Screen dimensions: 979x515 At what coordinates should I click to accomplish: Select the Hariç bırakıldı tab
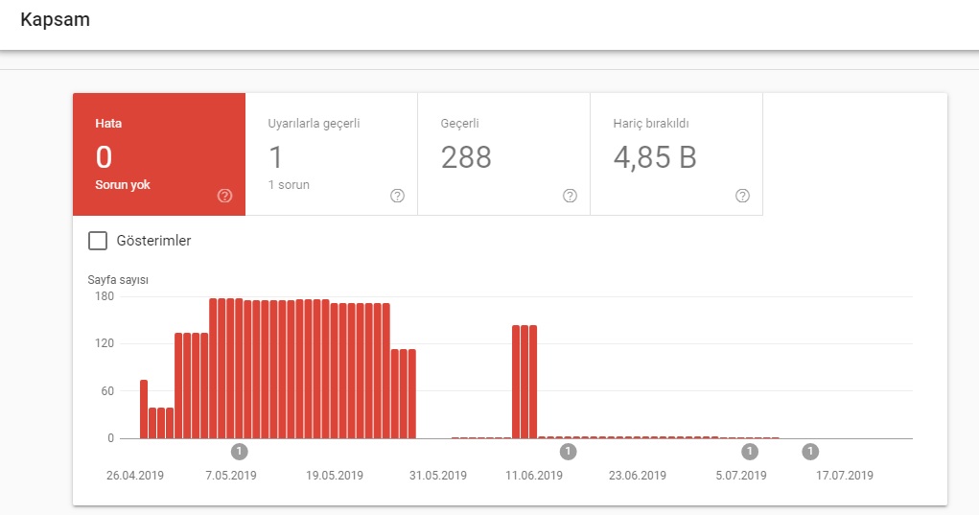[676, 154]
